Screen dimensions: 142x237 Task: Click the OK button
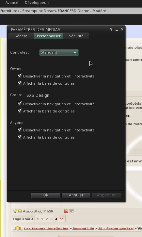point(46,195)
